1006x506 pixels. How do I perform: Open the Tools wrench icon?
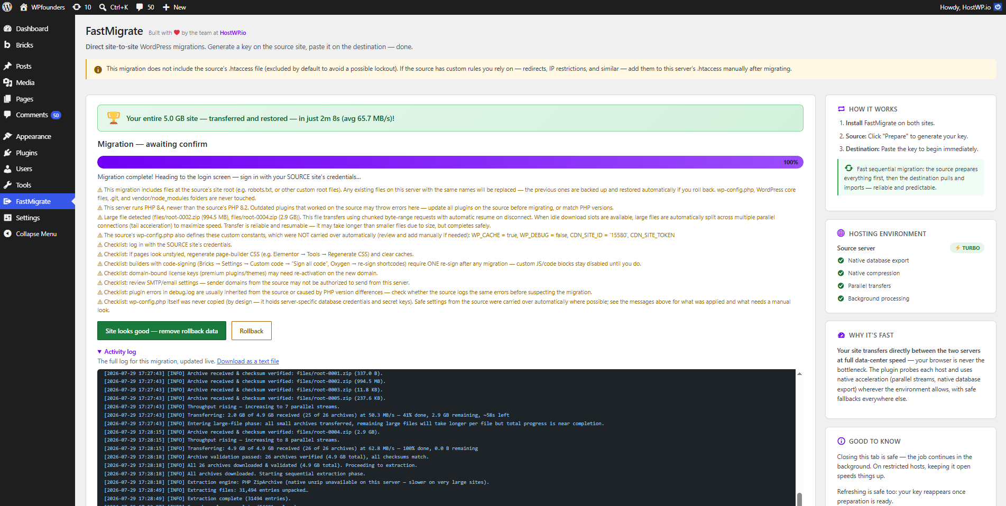point(7,185)
